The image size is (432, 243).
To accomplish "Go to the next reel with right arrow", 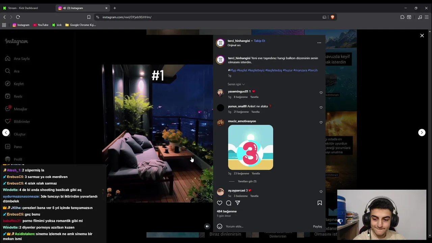I will 422,133.
